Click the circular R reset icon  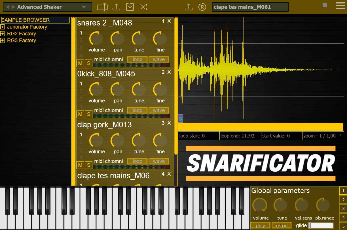(202, 7)
